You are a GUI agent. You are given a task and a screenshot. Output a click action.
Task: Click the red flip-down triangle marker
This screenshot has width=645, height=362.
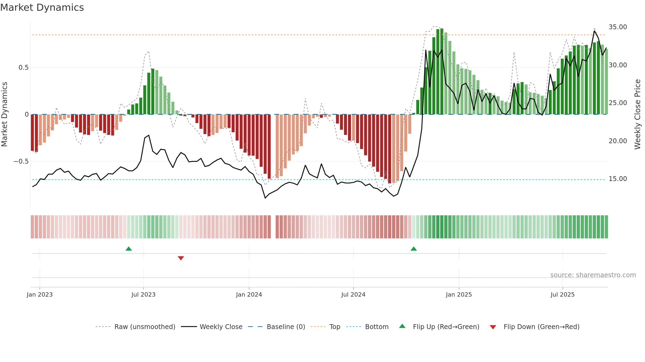(181, 258)
